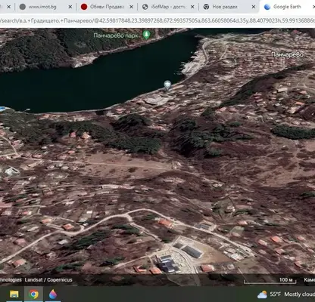Click the gray place marker on the lakeshore
Viewport: 315px width, 302px height.
coord(167,85)
